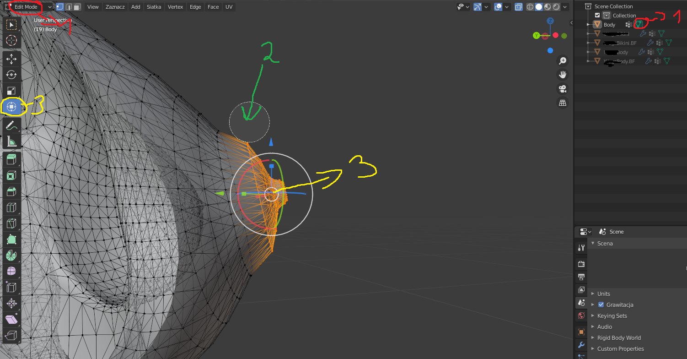Screen dimensions: 687x359
Task: Select the Edge Slide tool
Action: [x=11, y=287]
